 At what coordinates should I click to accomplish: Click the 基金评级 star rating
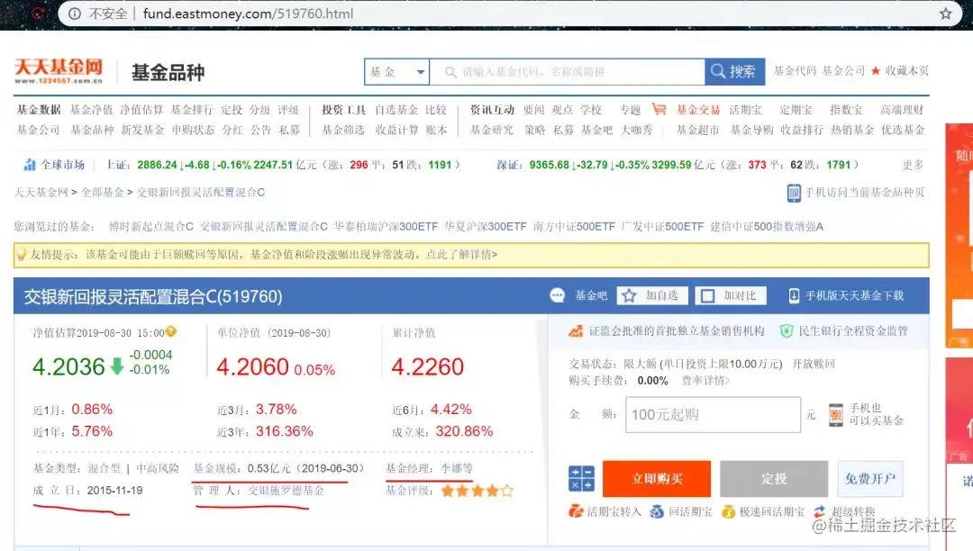477,491
